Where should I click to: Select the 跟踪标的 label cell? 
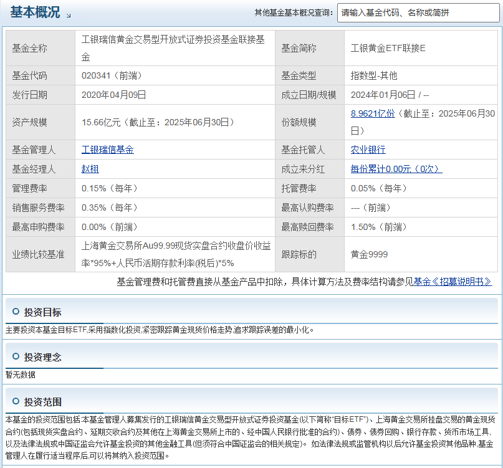click(310, 254)
